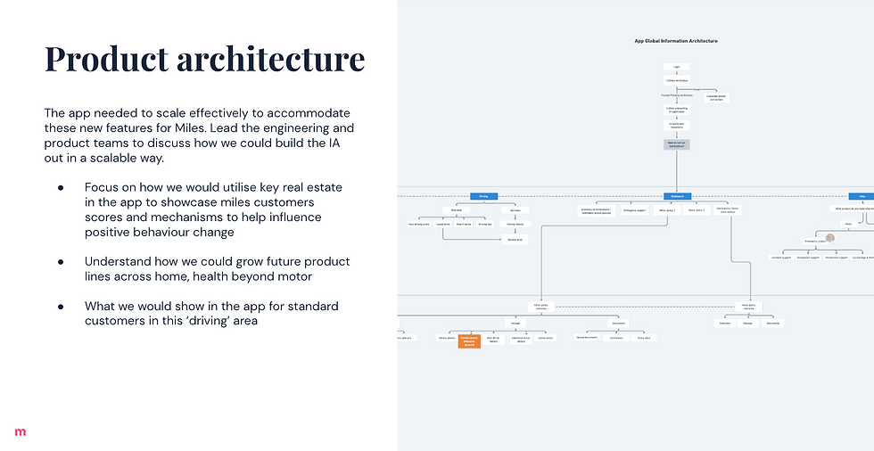The width and height of the screenshot is (874, 451).
Task: Select 'Documents' node under Motor policy overview
Action: [619, 323]
